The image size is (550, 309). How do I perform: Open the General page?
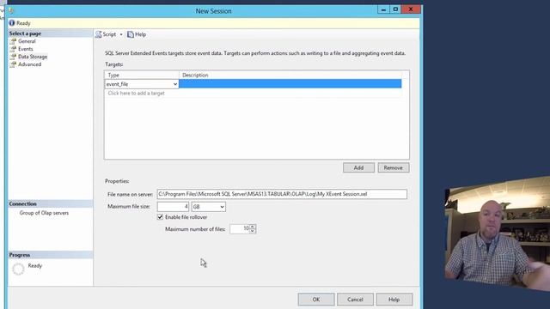pos(27,41)
